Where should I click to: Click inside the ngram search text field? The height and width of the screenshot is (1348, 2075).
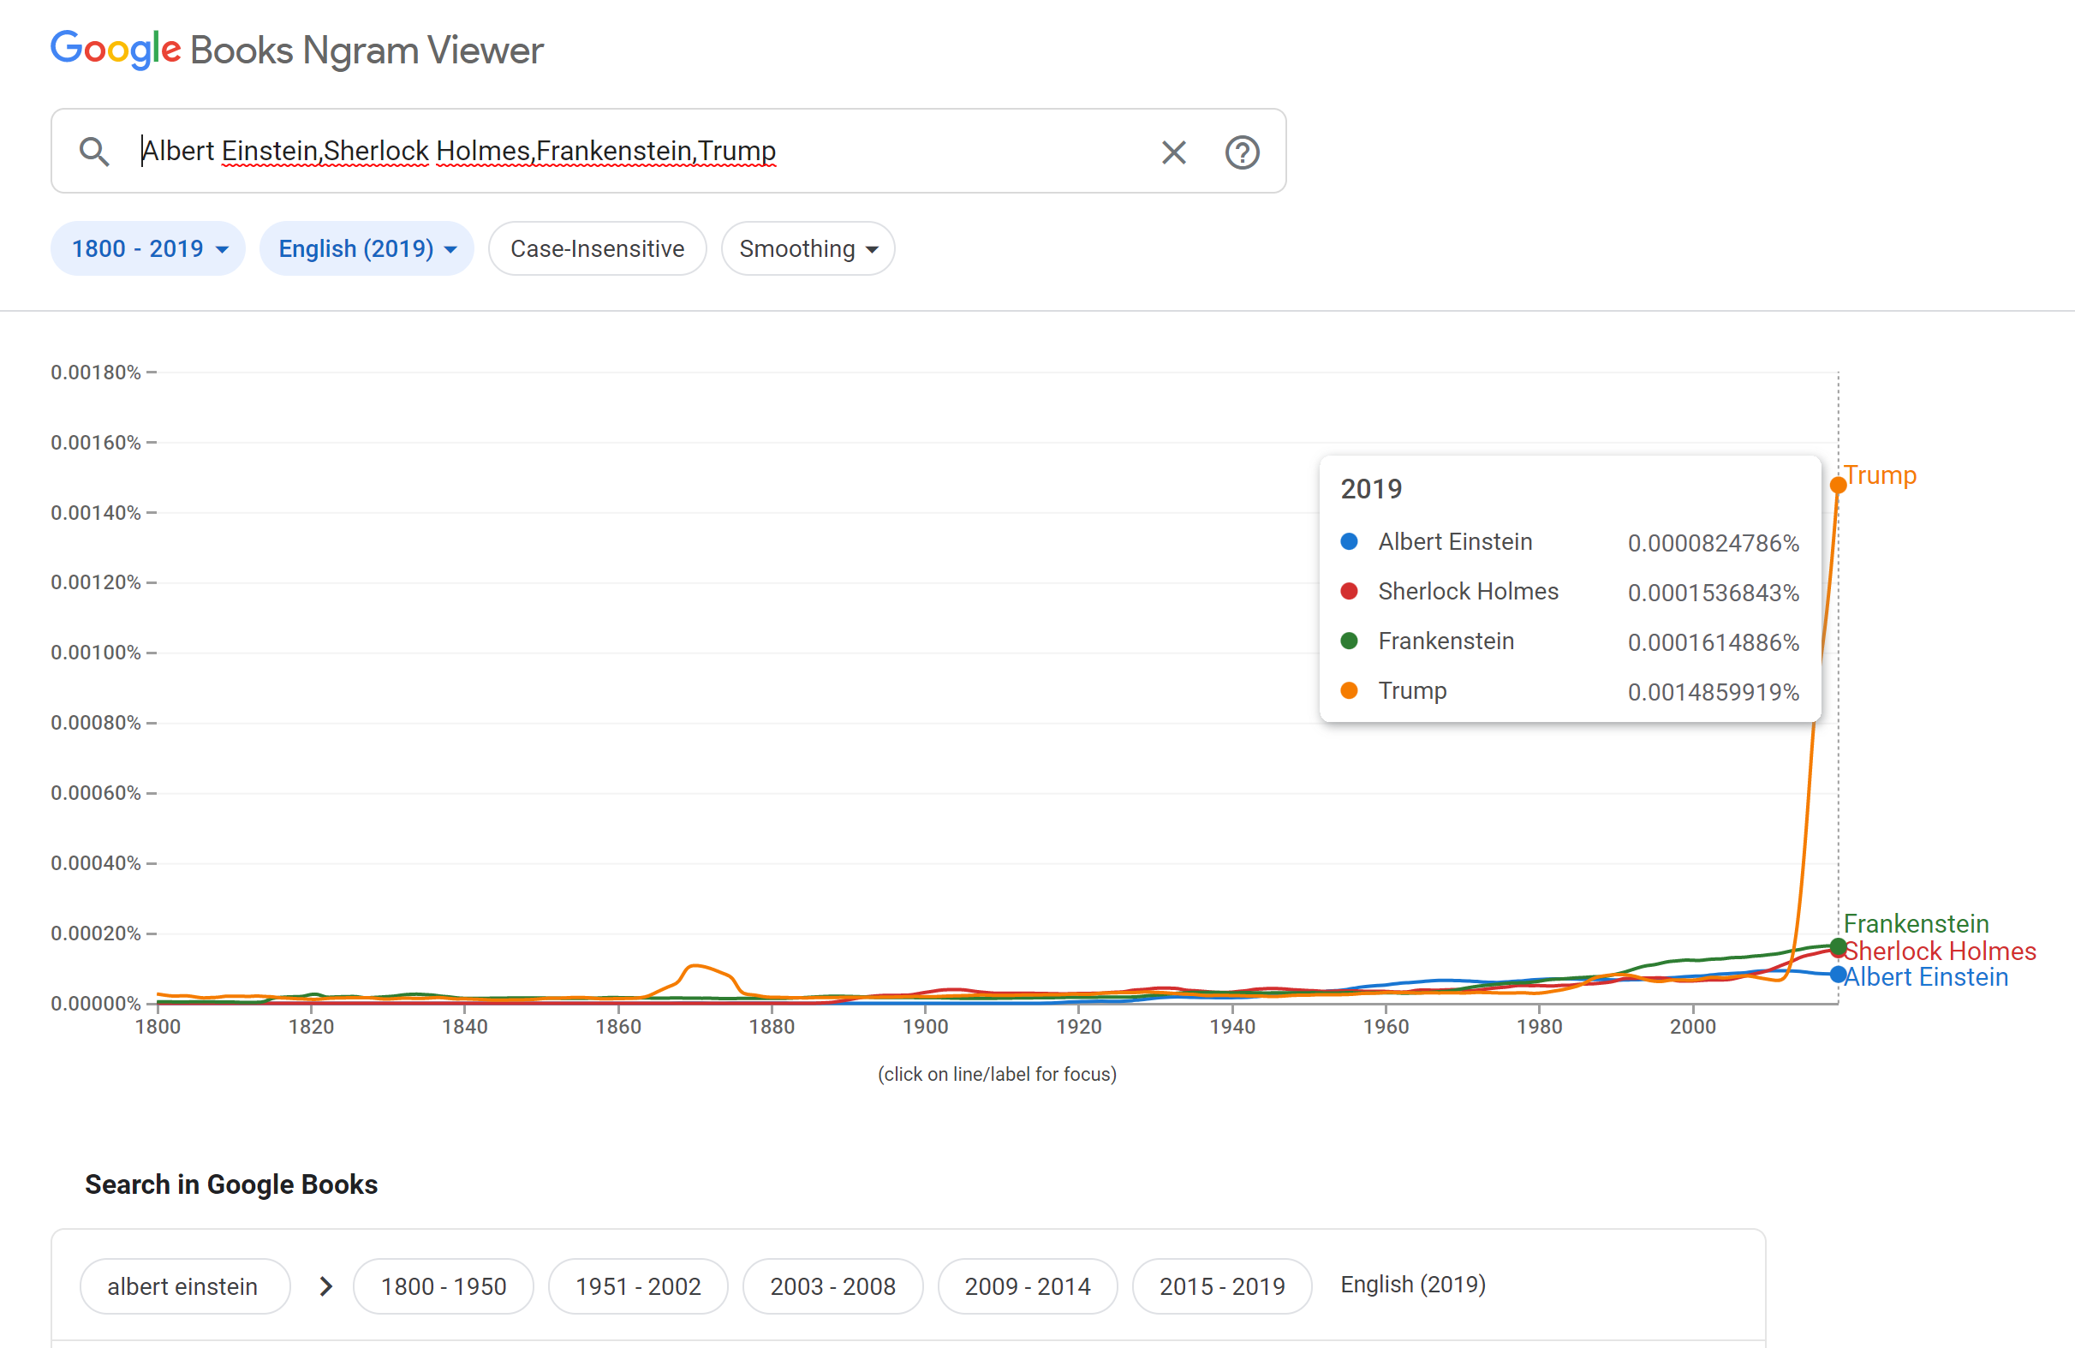[x=611, y=152]
